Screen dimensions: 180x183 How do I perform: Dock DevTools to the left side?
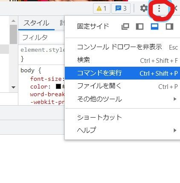click(x=139, y=27)
